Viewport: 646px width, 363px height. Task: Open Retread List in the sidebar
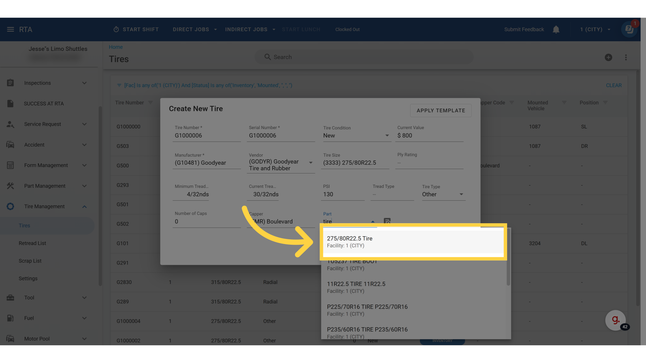click(32, 243)
